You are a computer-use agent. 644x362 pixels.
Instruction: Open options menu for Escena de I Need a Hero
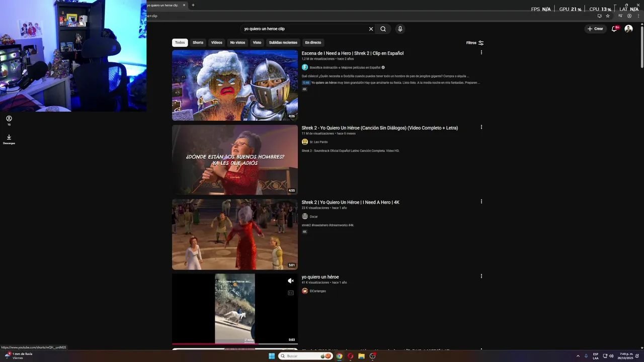(x=481, y=52)
